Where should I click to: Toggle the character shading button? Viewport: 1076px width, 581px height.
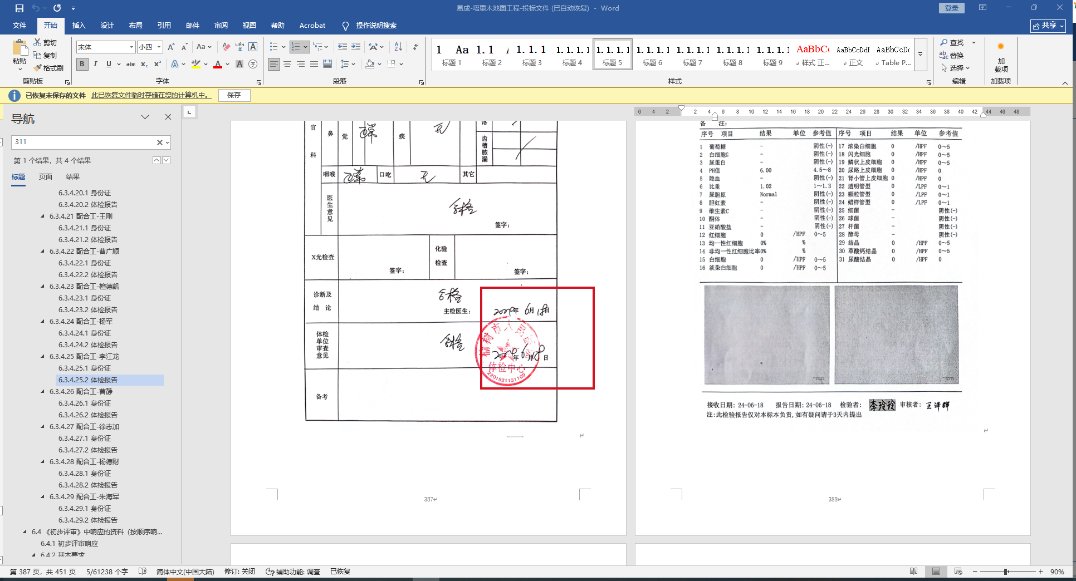(x=239, y=64)
